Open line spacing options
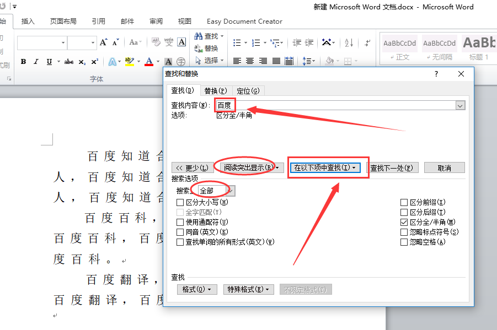 [308, 61]
